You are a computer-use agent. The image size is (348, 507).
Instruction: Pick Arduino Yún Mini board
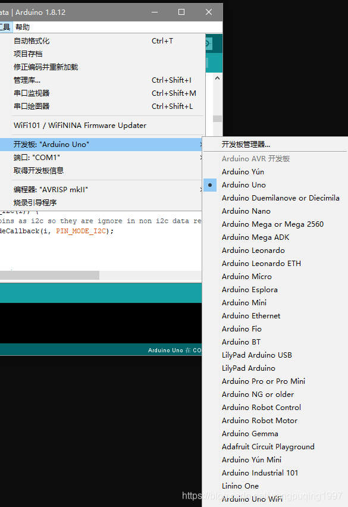coord(275,460)
